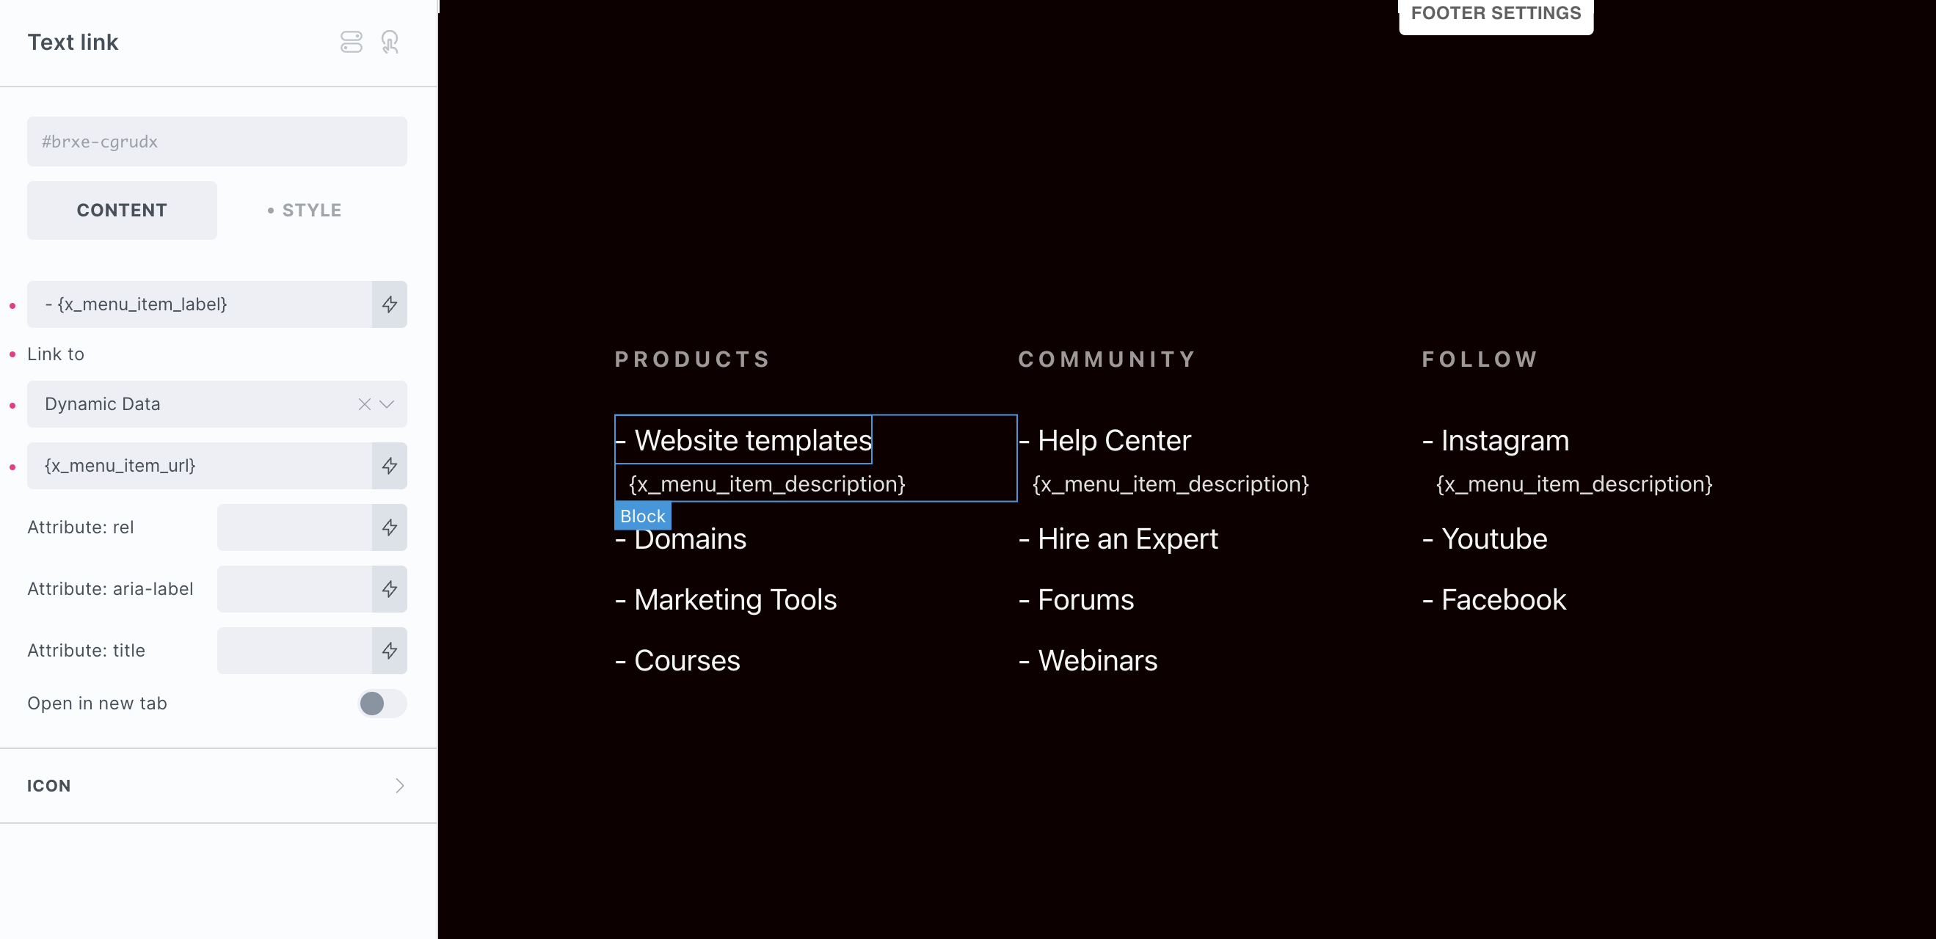Screen dimensions: 1936x939
Task: Click the Instagram link in Follow column
Action: pyautogui.click(x=1504, y=440)
